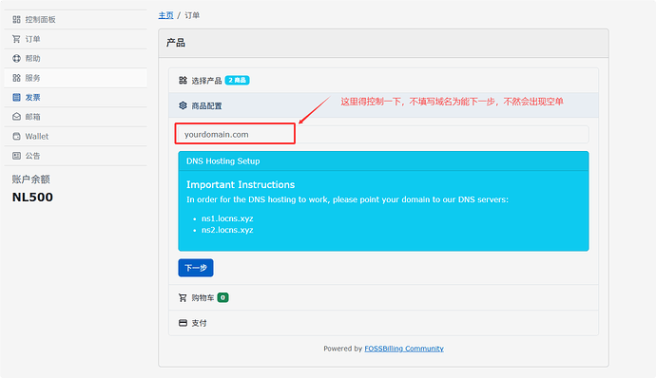656x378 pixels.
Task: Click the ns1.locns.xyz text
Action: tap(227, 218)
